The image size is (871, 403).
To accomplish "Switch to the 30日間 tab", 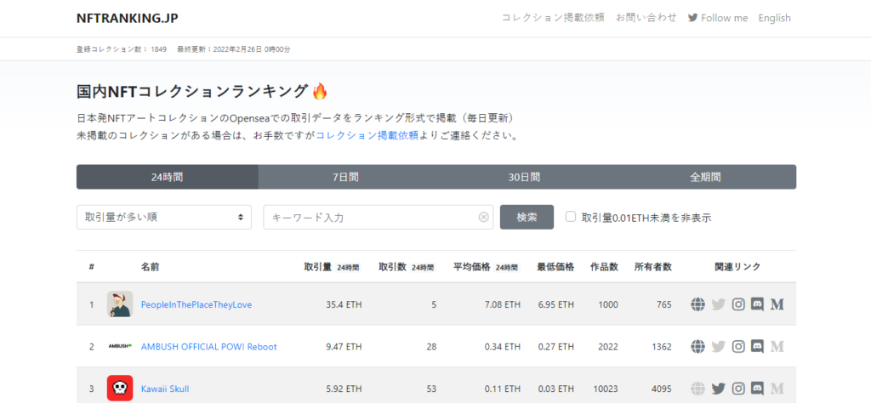I will (x=524, y=177).
